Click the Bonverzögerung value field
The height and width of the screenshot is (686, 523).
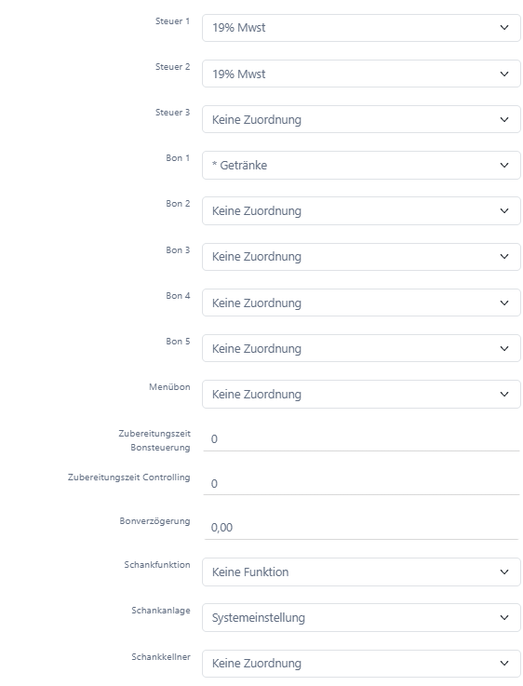pyautogui.click(x=361, y=528)
